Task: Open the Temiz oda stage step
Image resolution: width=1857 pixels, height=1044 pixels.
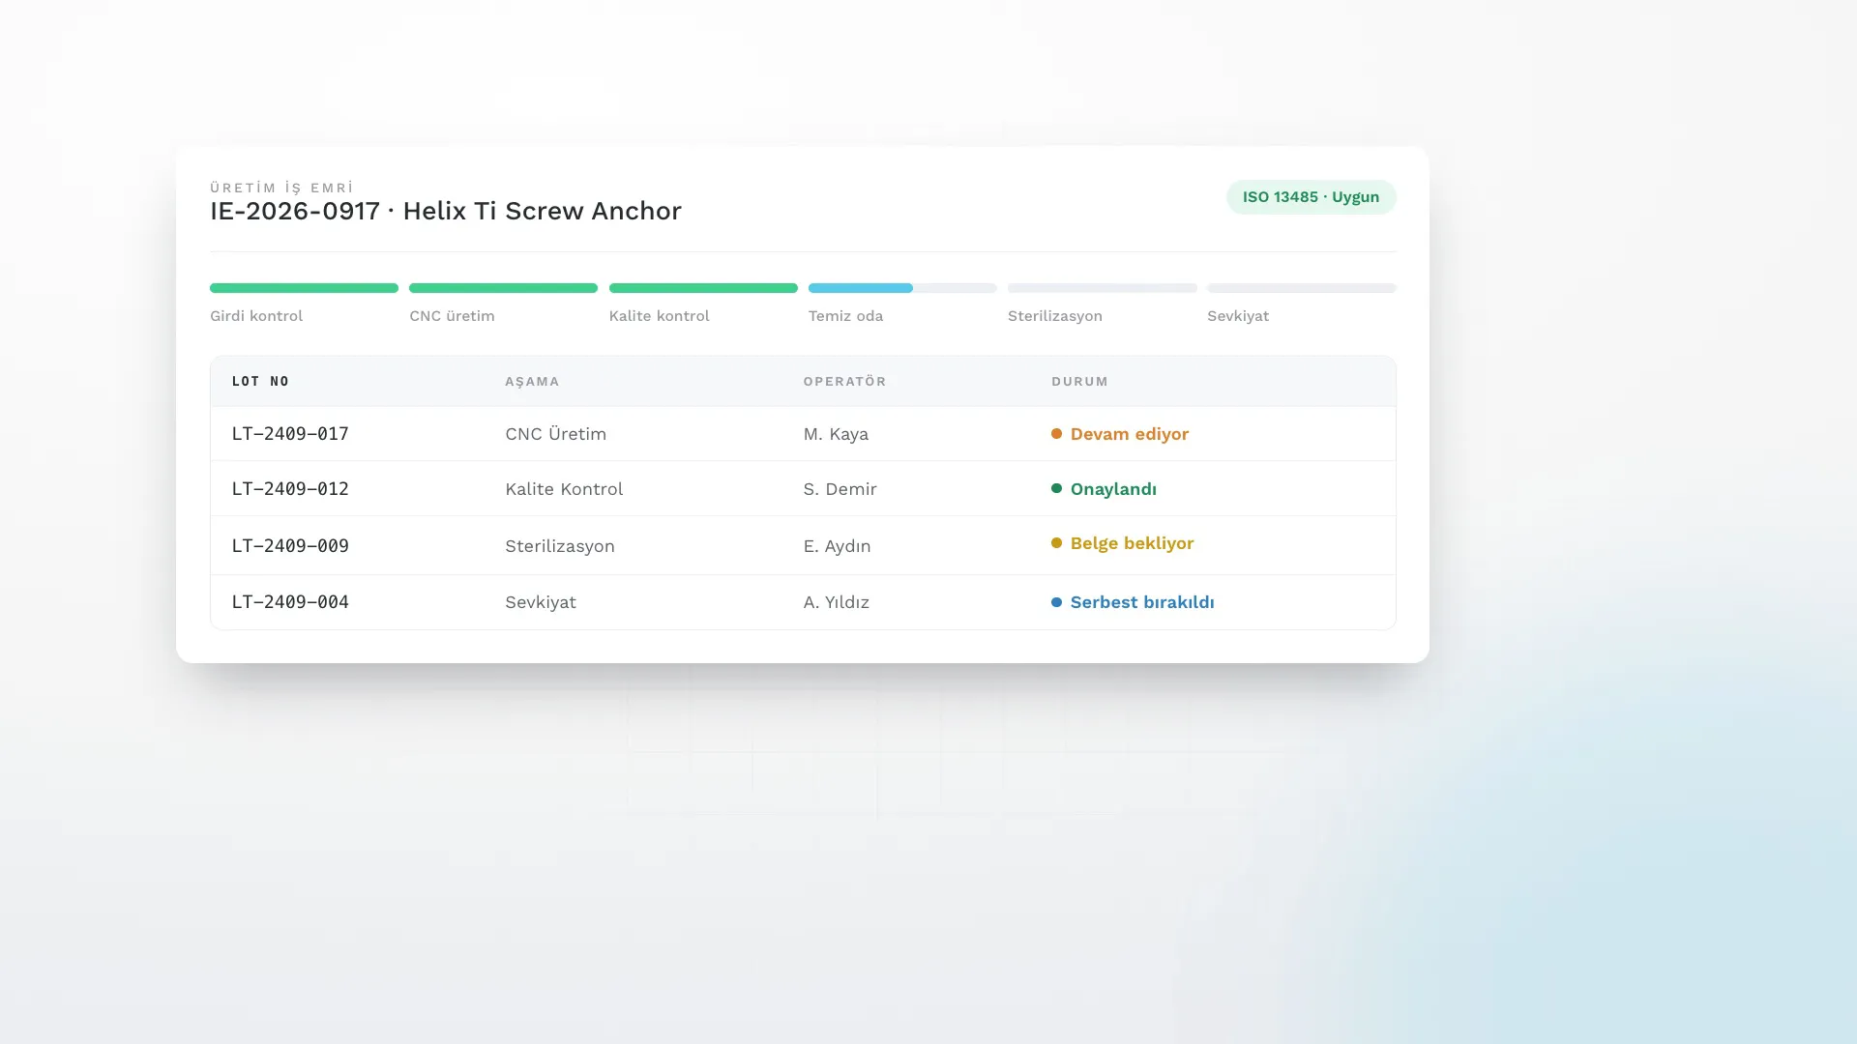Action: (902, 304)
